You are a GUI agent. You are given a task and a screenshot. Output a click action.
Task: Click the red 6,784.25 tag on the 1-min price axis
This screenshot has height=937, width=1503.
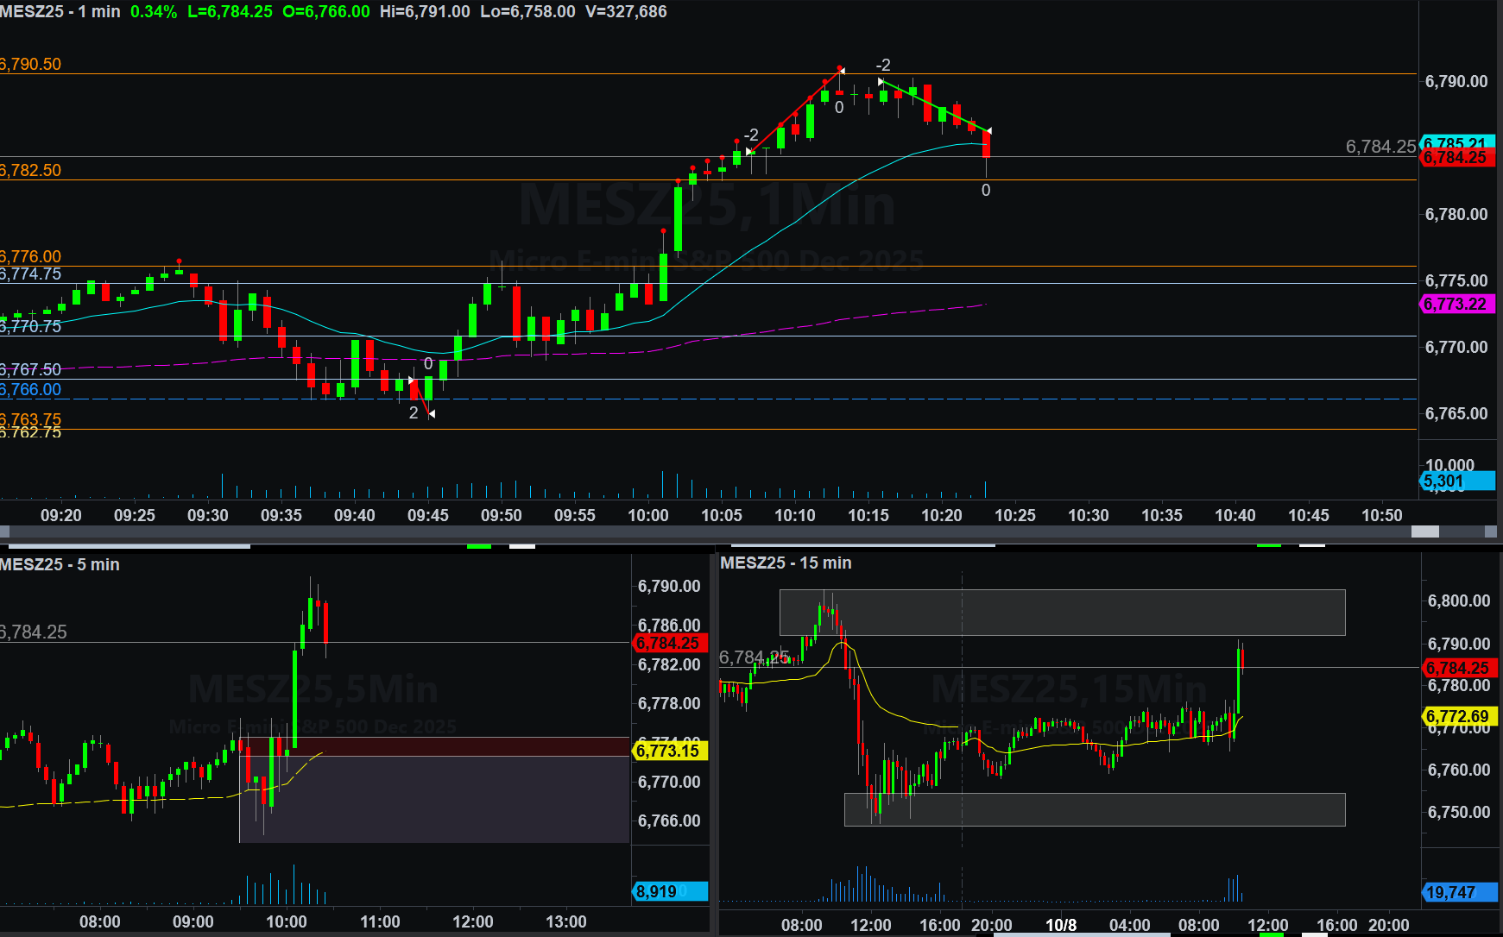tap(1456, 159)
